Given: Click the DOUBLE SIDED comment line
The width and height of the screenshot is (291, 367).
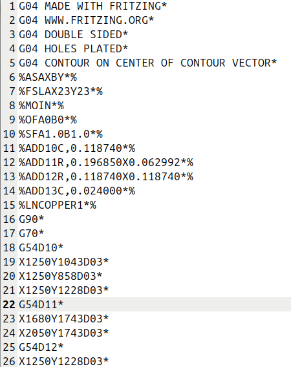Looking at the screenshot, I should pos(73,35).
